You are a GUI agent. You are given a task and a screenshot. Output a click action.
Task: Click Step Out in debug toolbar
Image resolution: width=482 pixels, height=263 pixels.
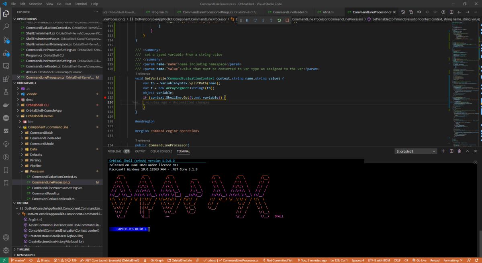pos(271,20)
